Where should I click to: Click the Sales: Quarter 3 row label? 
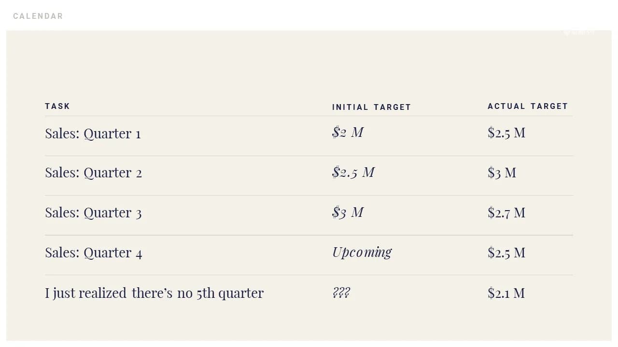93,213
